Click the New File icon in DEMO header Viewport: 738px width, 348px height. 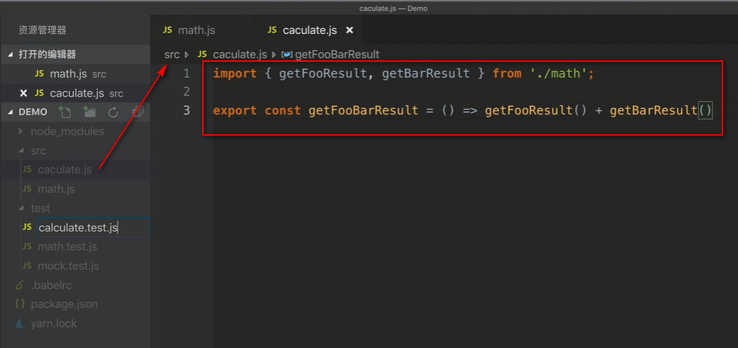pyautogui.click(x=64, y=112)
